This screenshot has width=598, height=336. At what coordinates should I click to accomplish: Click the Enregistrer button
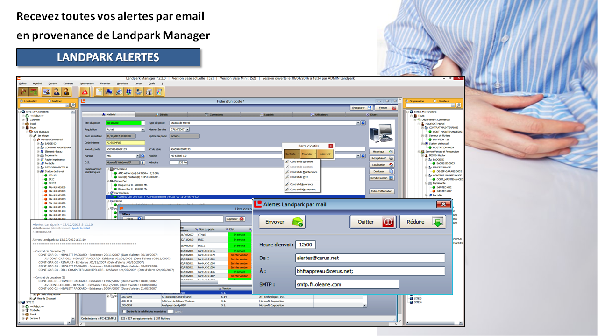point(361,108)
